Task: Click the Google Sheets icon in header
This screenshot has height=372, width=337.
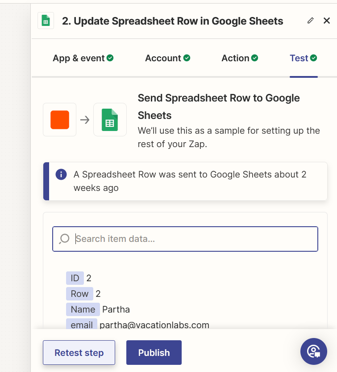Action: 46,21
